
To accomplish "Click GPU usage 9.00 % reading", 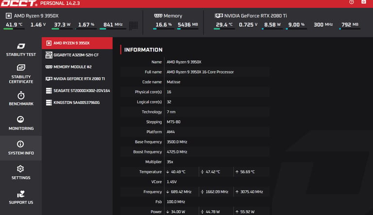I will point(296,24).
